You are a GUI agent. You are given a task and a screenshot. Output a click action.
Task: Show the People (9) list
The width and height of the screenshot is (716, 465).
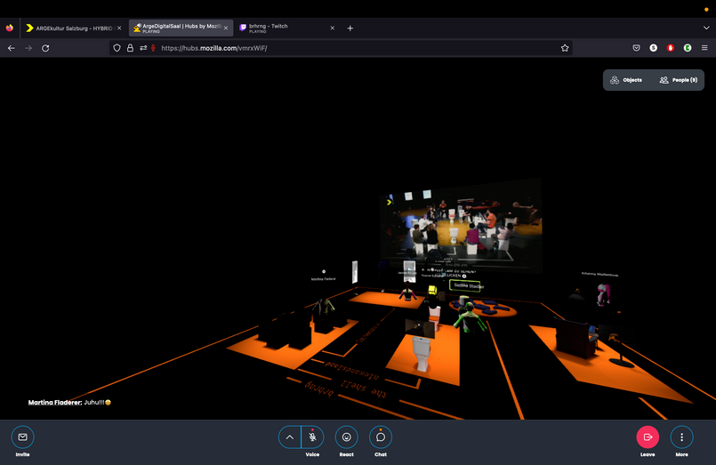coord(678,80)
